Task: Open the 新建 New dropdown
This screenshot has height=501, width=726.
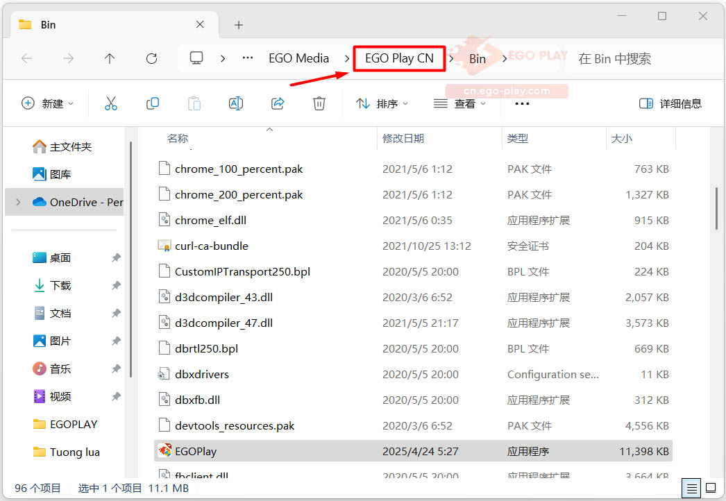Action: click(x=48, y=103)
